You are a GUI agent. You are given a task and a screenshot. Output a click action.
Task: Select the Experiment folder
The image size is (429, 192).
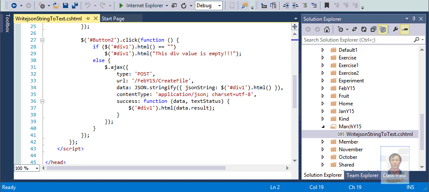(x=351, y=81)
